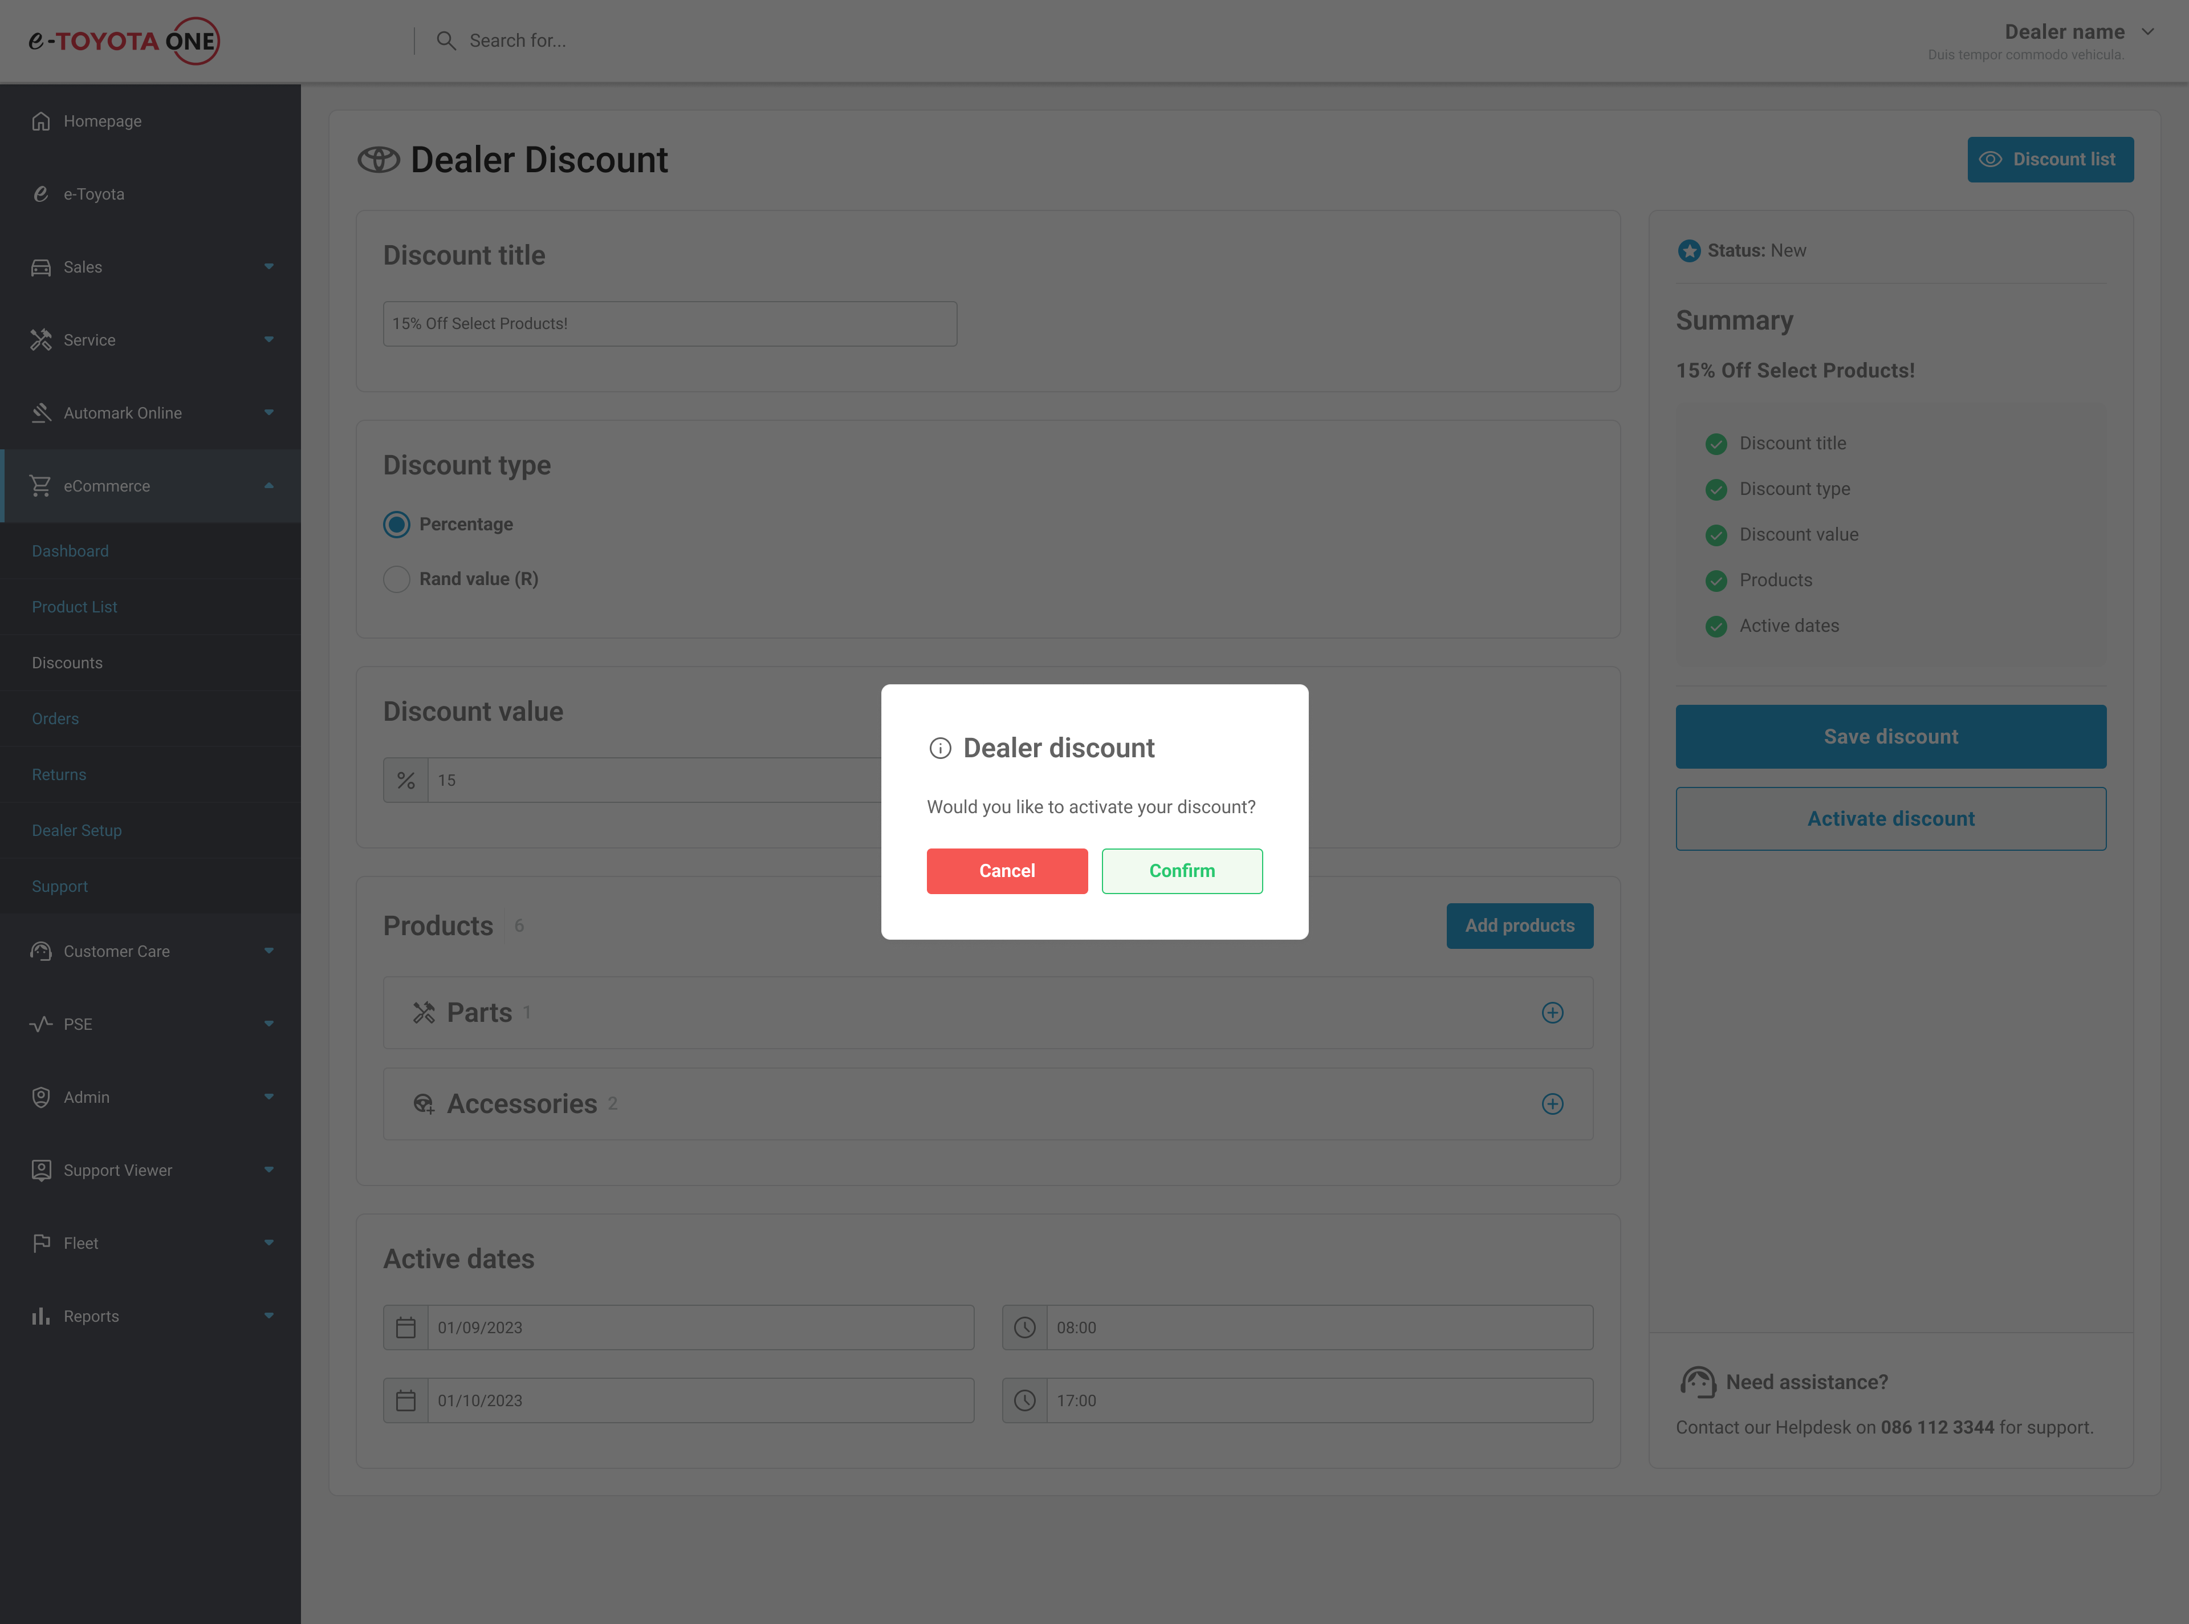Collapse the eCommerce menu arrow
Image resolution: width=2189 pixels, height=1624 pixels.
point(268,486)
